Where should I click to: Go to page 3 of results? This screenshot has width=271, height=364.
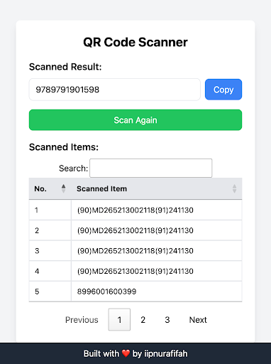167,320
